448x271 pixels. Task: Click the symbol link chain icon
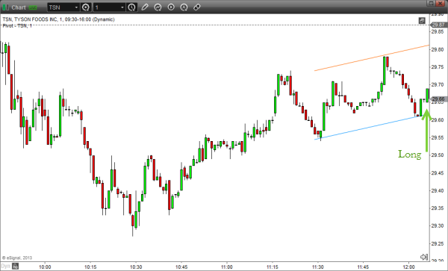pos(197,7)
